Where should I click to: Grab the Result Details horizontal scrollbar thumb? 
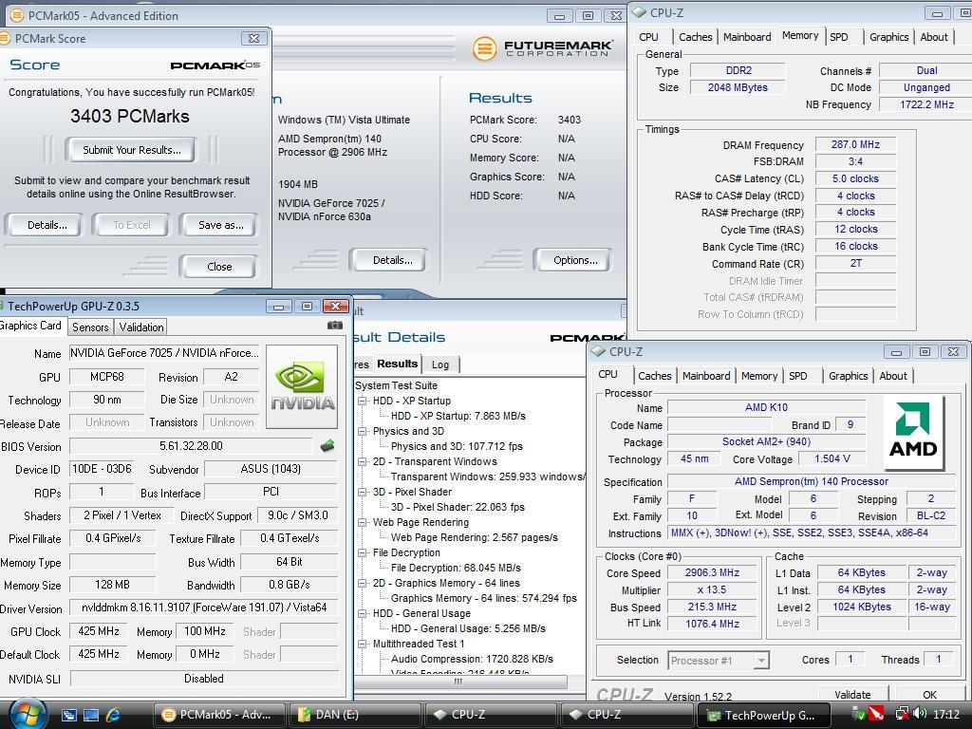tap(460, 682)
